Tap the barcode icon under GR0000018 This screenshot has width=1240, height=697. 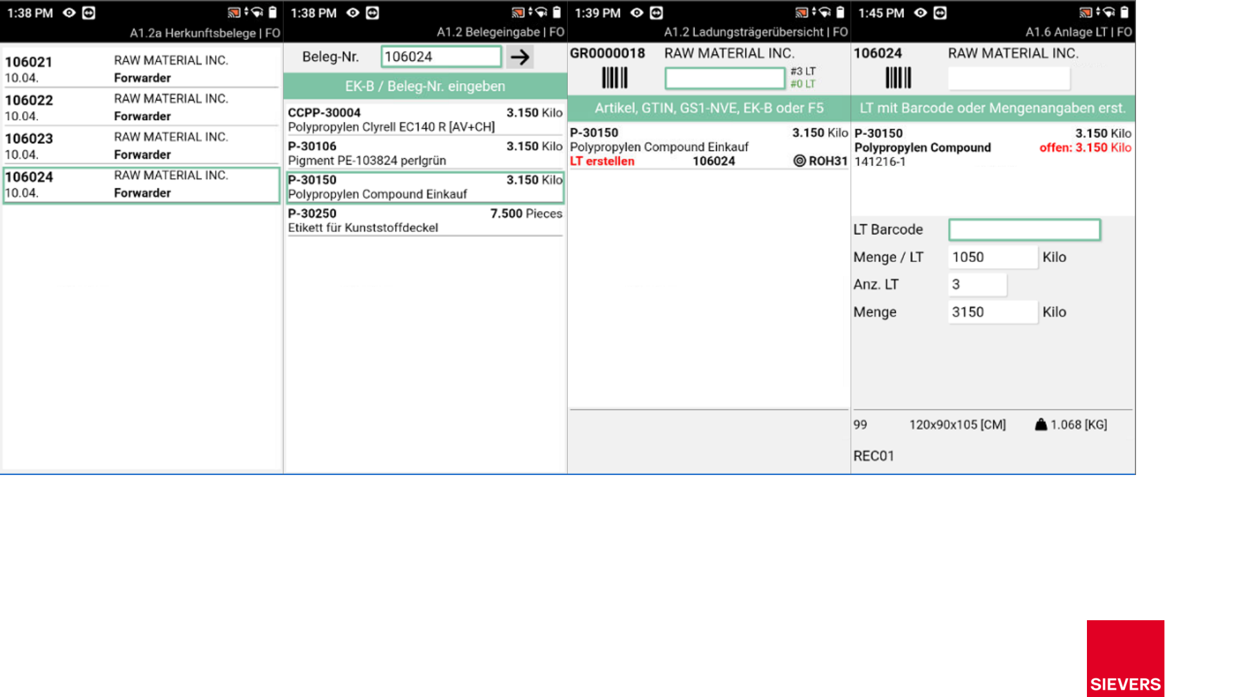pyautogui.click(x=615, y=78)
